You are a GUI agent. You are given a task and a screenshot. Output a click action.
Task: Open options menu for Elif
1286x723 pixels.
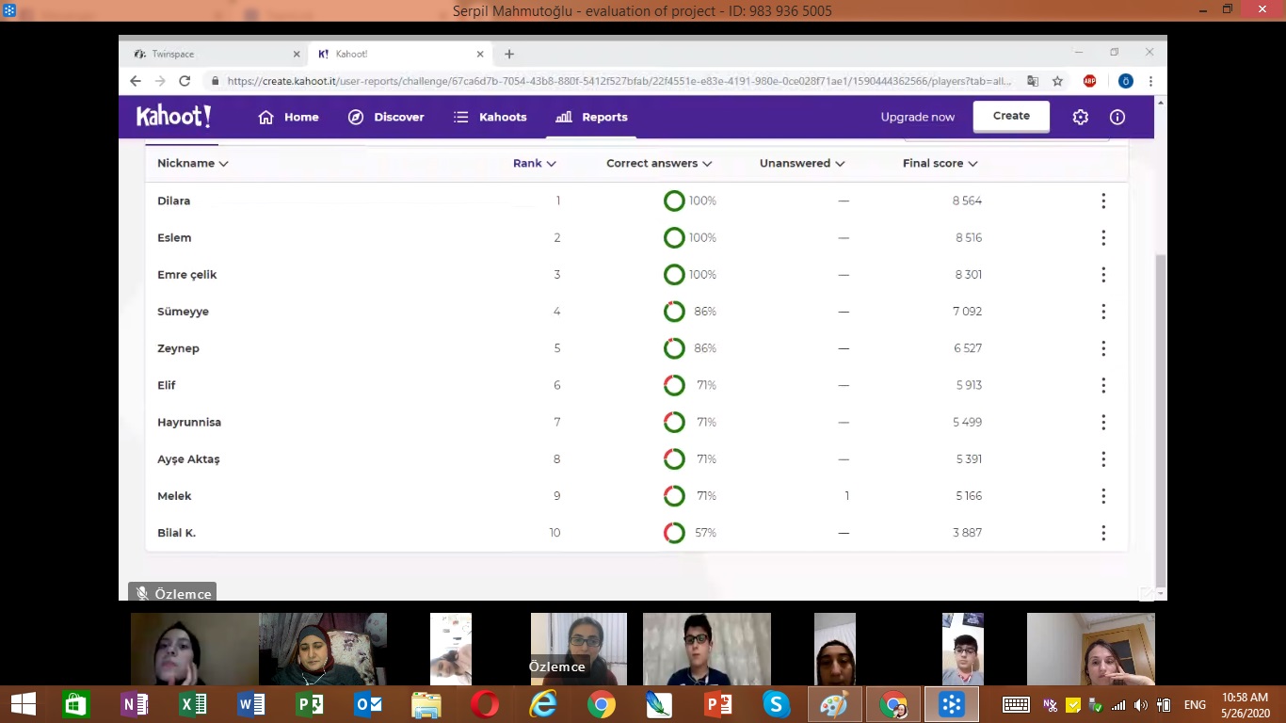[1103, 385]
